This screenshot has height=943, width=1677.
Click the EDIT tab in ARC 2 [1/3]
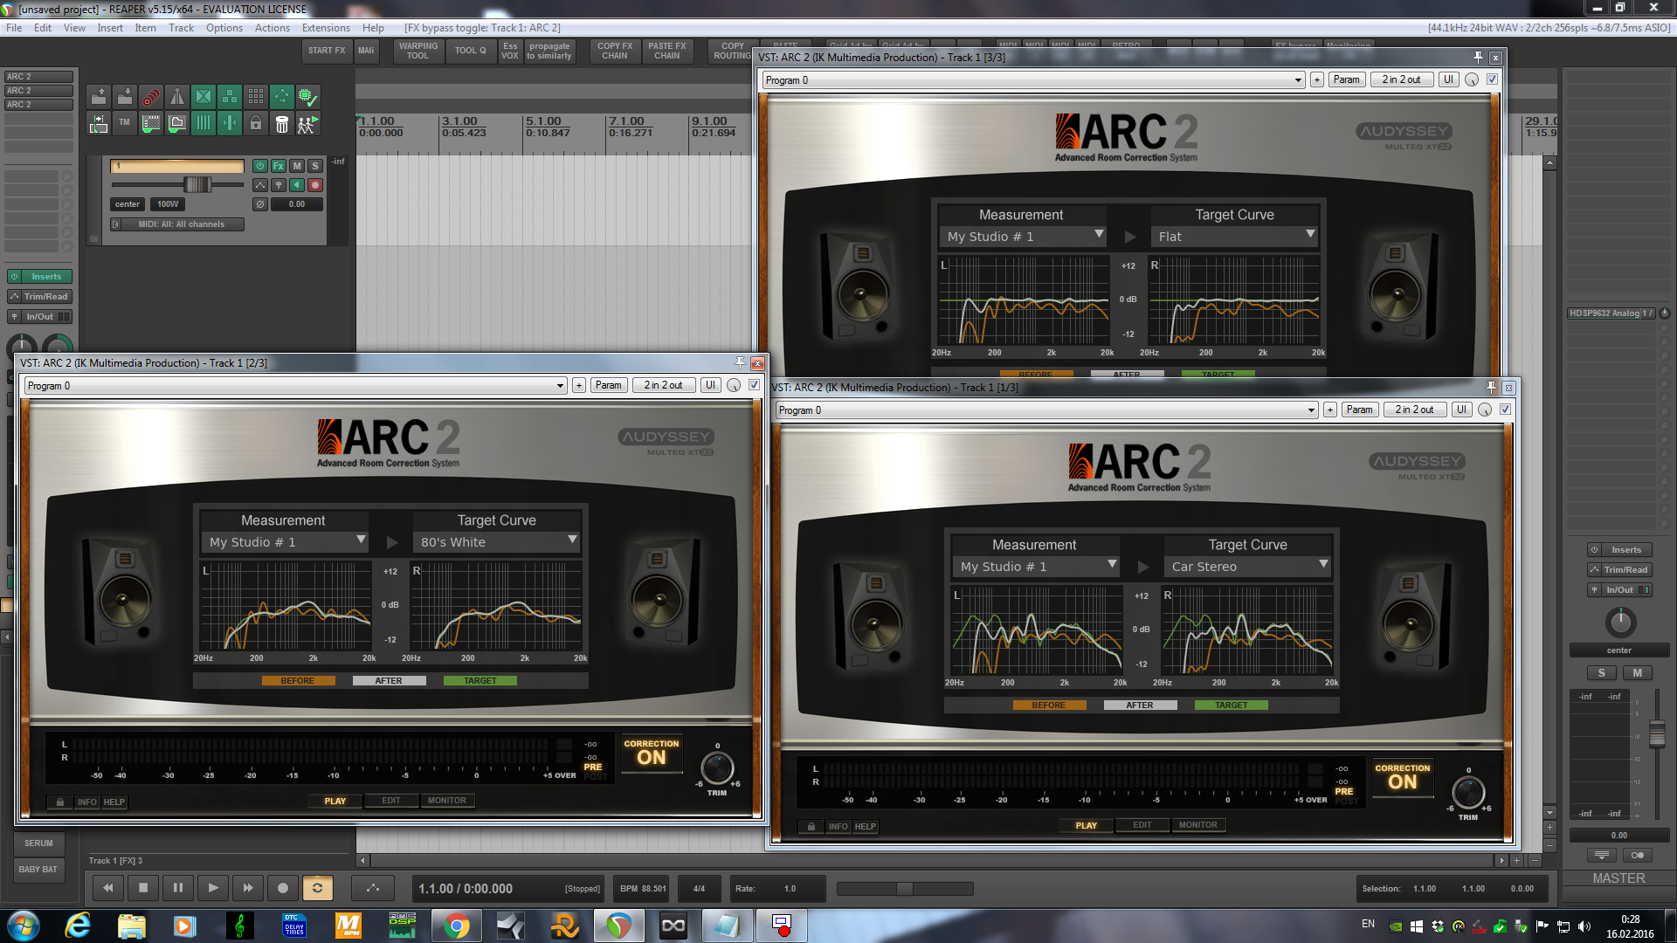pyautogui.click(x=1142, y=825)
